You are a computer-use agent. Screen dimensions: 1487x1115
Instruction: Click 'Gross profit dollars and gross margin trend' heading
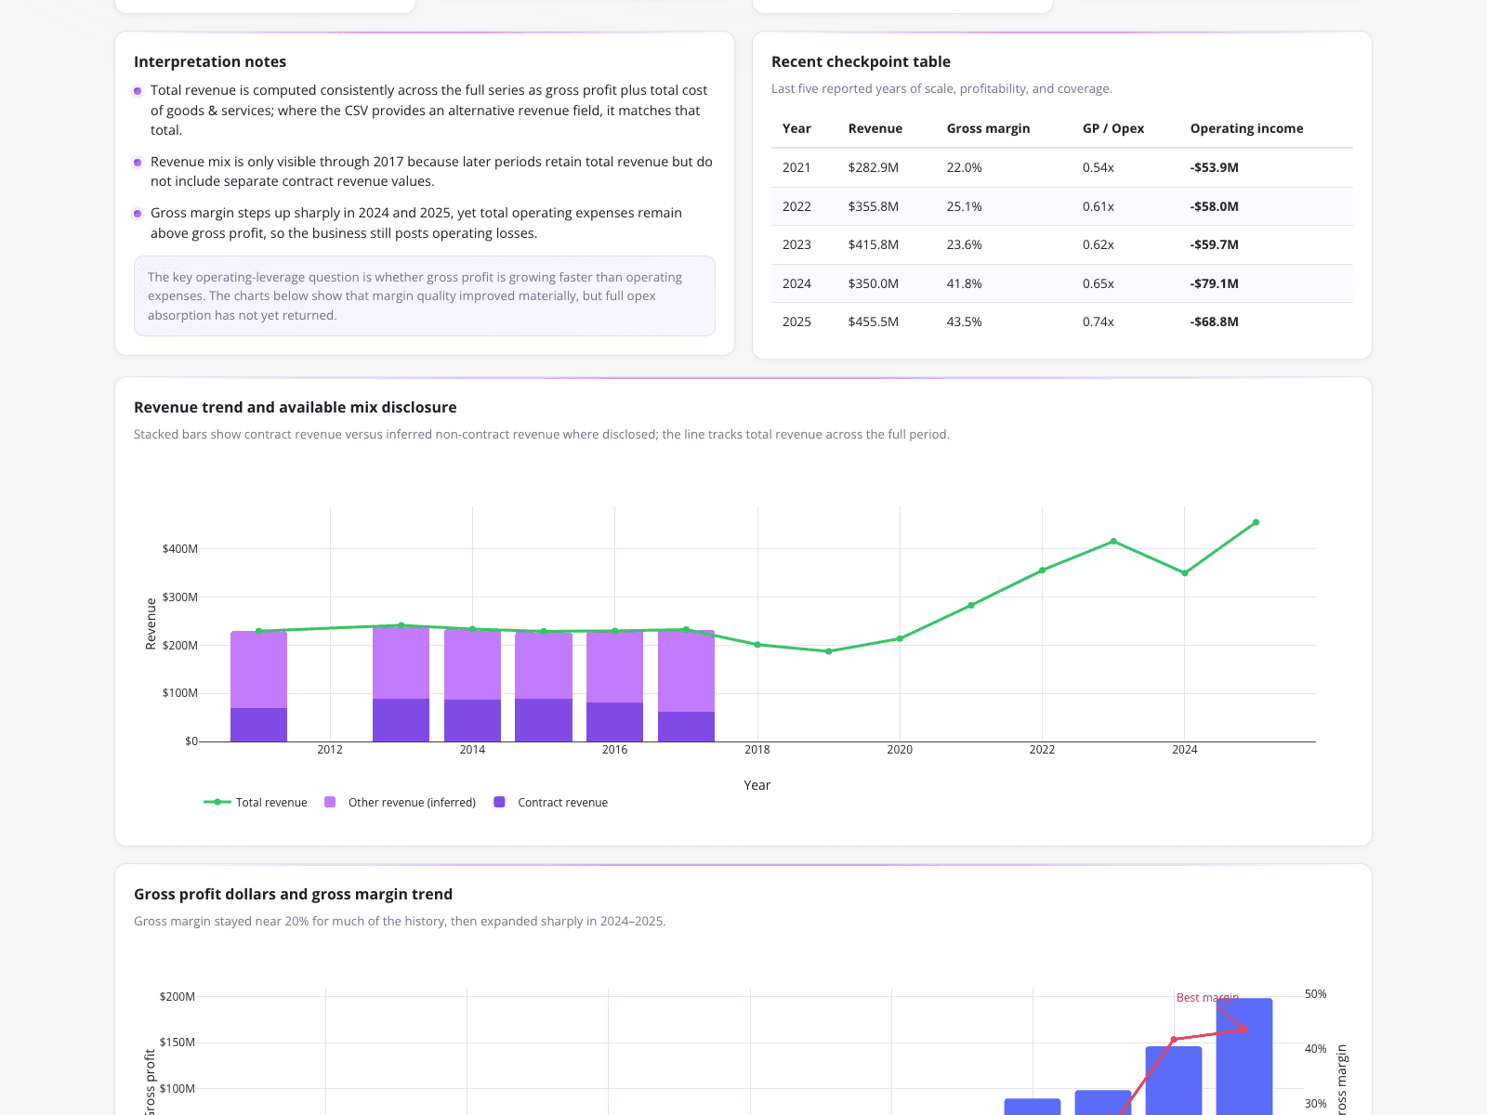pos(293,894)
